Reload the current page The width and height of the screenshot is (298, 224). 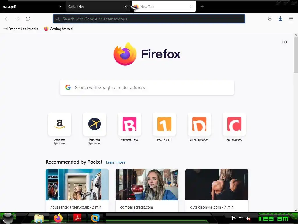tap(28, 19)
